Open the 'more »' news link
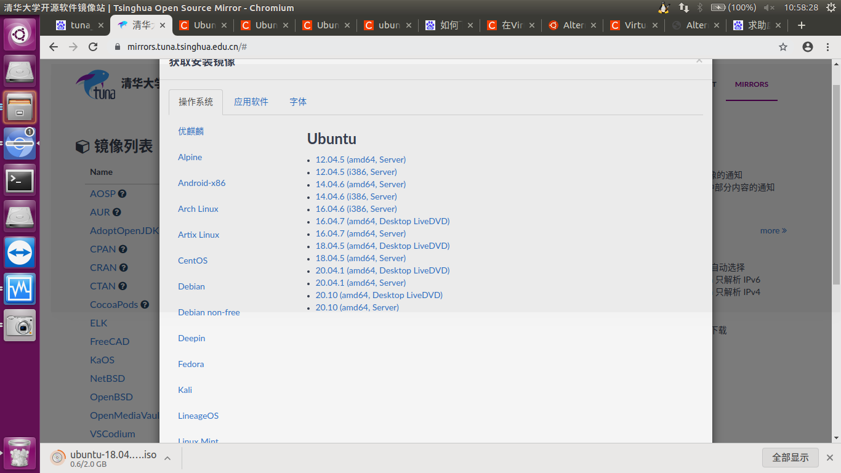The width and height of the screenshot is (841, 473). click(773, 230)
